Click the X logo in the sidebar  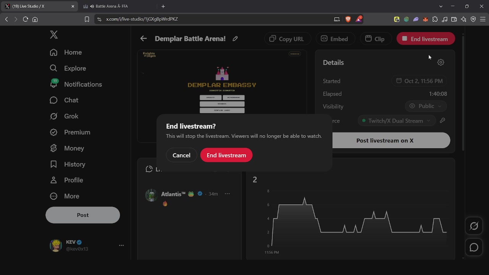point(54,35)
